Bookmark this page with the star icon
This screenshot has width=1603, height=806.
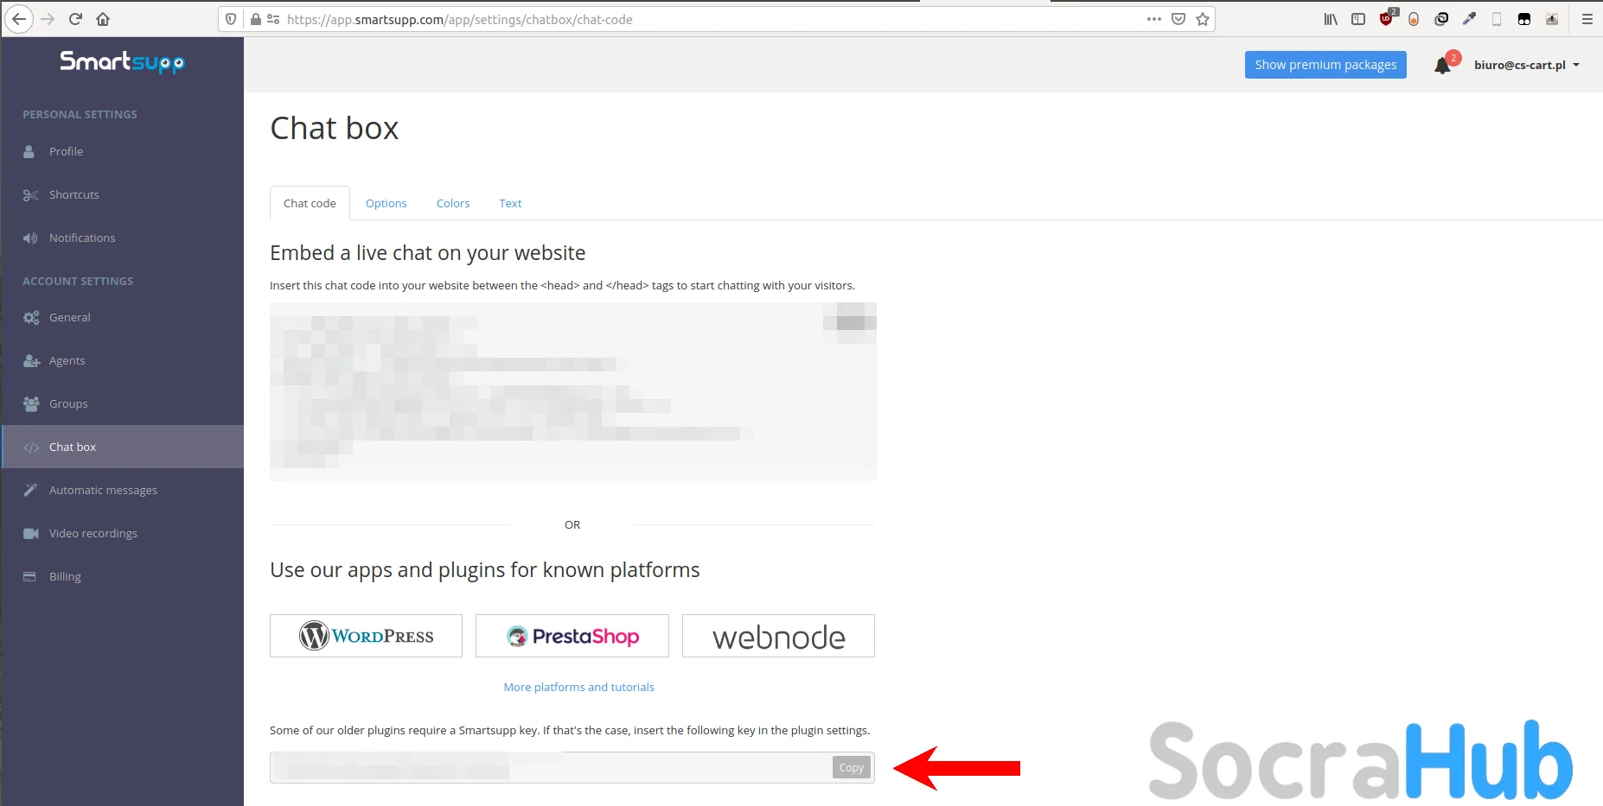[1203, 19]
